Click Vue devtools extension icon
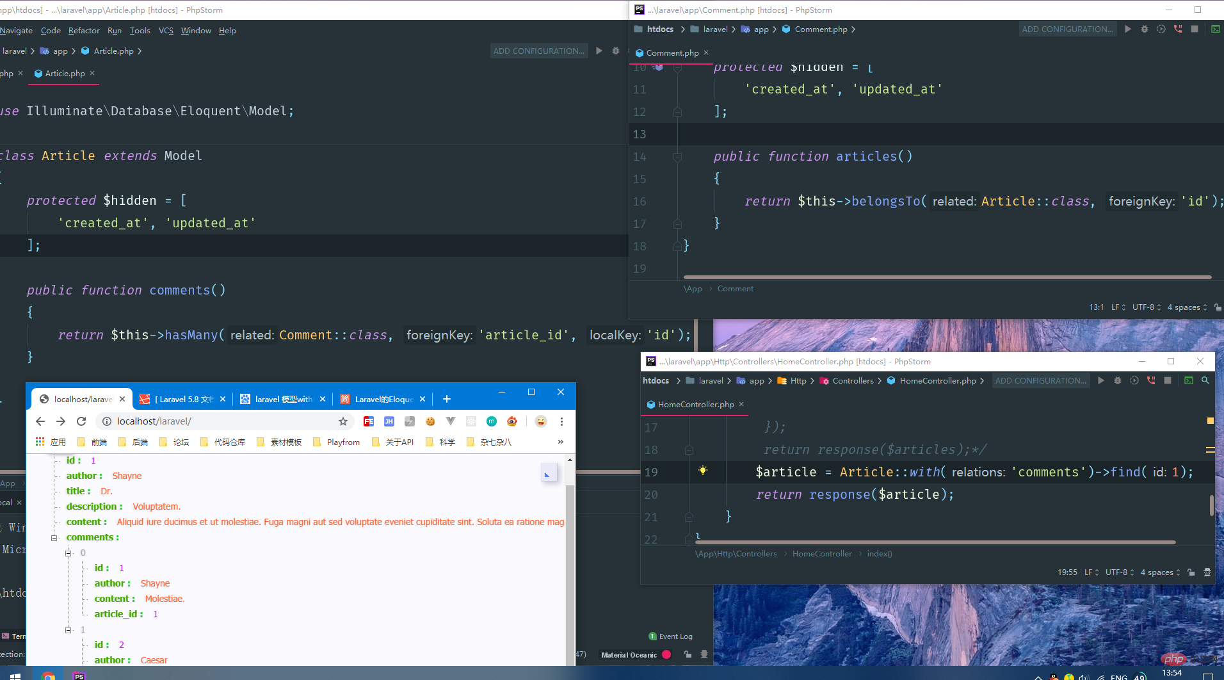1224x680 pixels. pos(451,421)
